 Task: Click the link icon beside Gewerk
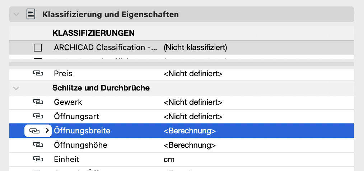coord(38,102)
